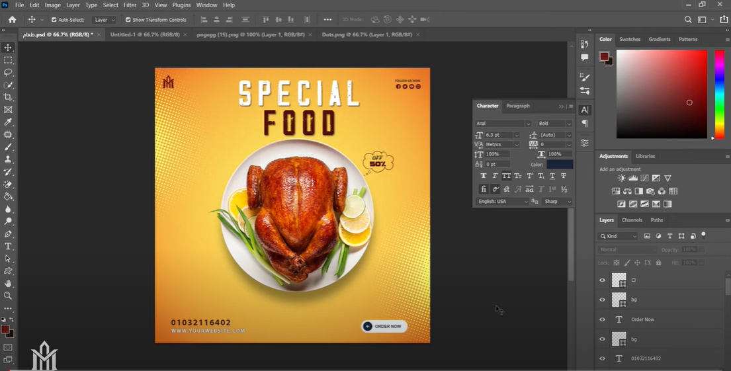Select the 01032116402 text layer
This screenshot has width=731, height=371.
[646, 358]
